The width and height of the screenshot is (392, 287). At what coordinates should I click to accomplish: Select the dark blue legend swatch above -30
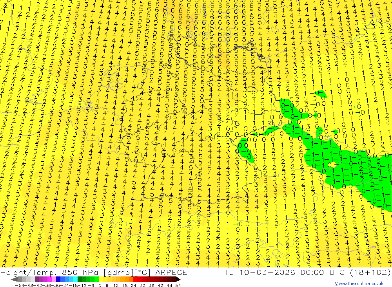tap(58, 279)
